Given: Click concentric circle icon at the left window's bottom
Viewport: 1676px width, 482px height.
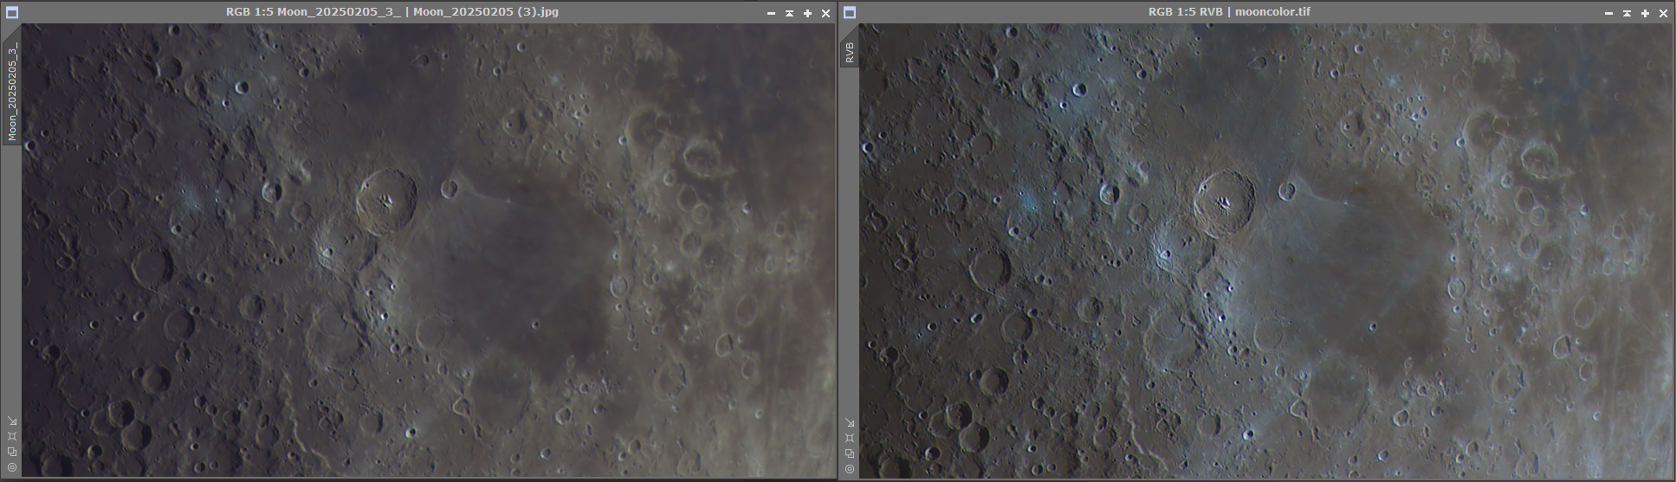Looking at the screenshot, I should 11,468.
